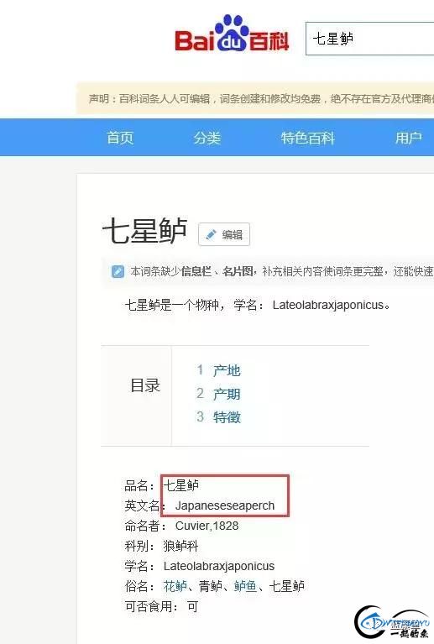Open the 首页 navigation tab
The width and height of the screenshot is (434, 644).
click(x=120, y=138)
